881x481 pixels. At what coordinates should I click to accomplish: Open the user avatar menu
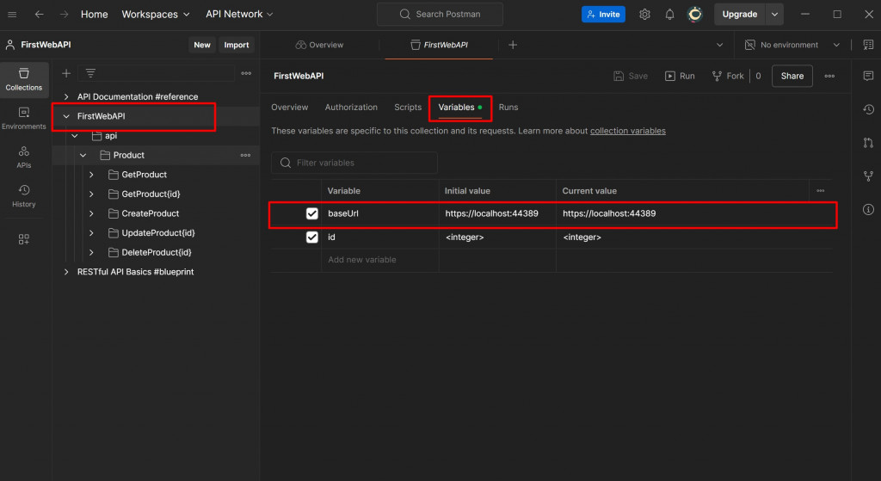[695, 14]
